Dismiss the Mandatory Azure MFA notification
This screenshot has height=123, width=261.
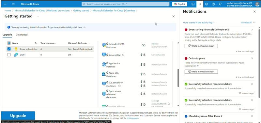tap(252, 116)
